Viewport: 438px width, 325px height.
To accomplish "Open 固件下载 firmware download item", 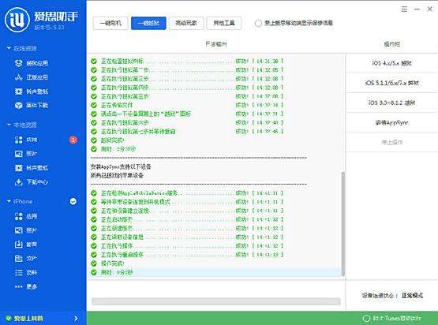I will (x=32, y=105).
